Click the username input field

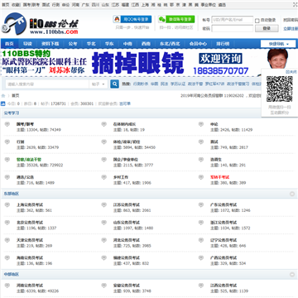(233, 20)
